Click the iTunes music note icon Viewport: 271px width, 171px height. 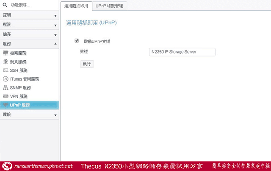(x=6, y=79)
